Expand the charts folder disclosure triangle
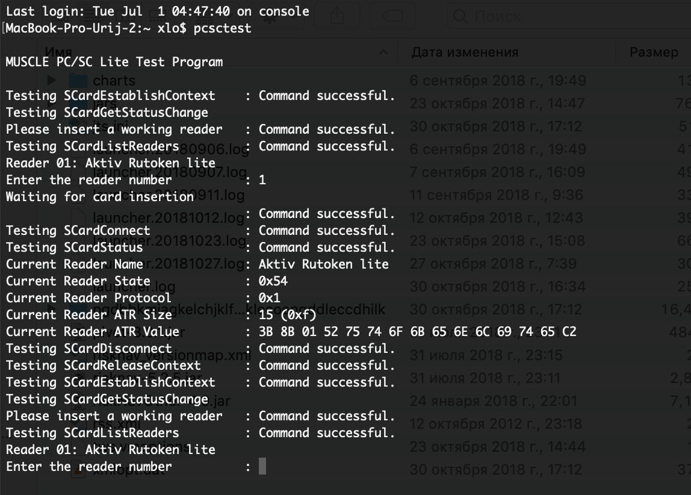 pos(52,80)
